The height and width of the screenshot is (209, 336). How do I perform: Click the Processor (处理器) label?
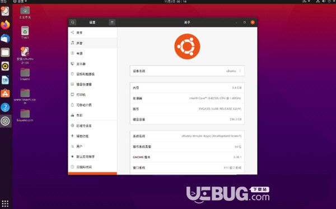(x=137, y=98)
